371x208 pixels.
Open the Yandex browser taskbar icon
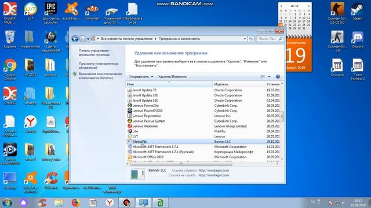(x=110, y=203)
